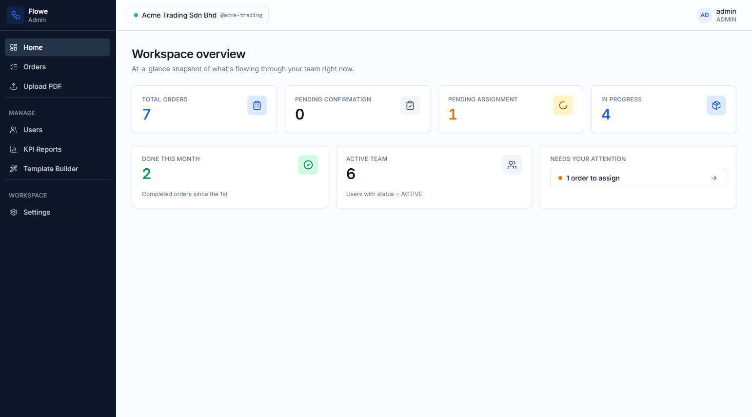Screen dimensions: 752x417
Task: Click the ADMIN role label under the user name
Action: point(726,20)
